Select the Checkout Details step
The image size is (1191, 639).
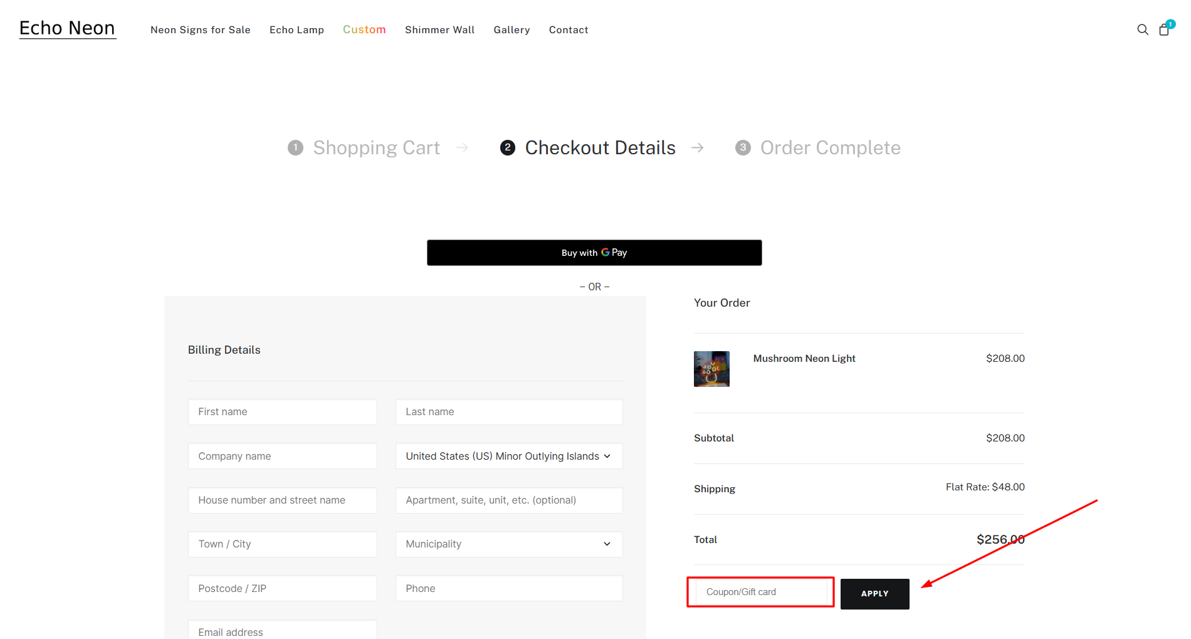point(600,147)
